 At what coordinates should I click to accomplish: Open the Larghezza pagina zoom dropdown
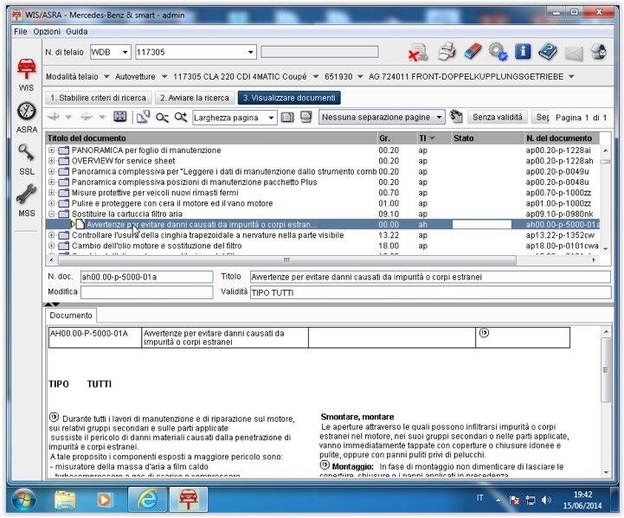point(271,118)
